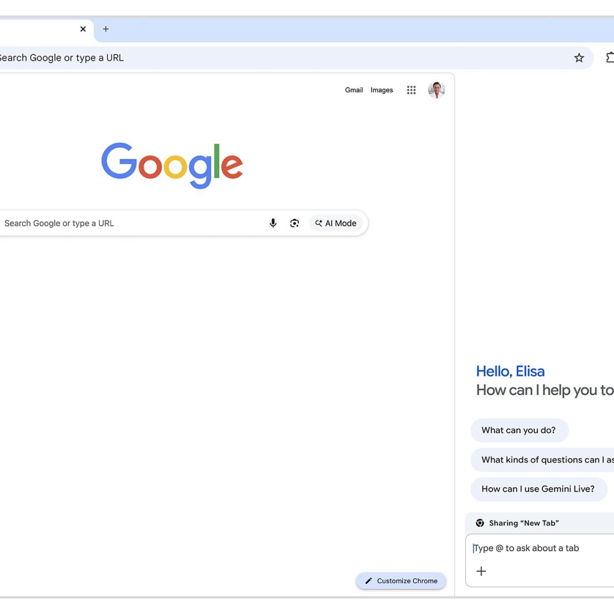The width and height of the screenshot is (614, 614).
Task: Click the Google logo
Action: (x=172, y=165)
